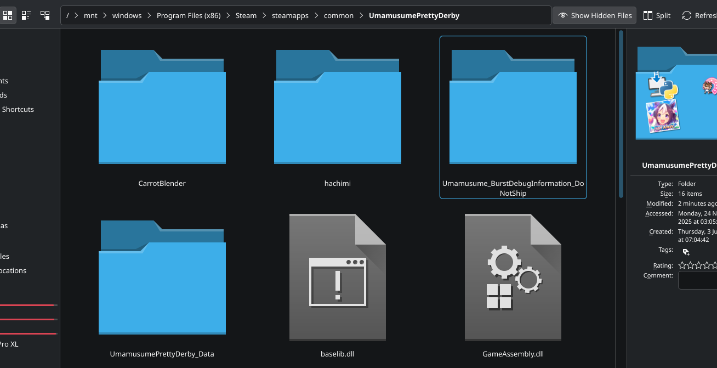Screen dimensions: 717x368
Task: Select the CarrotBlender folder icon
Action: (x=162, y=107)
